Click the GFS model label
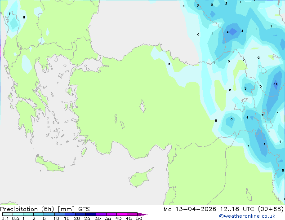Image resolution: width=285 pixels, height=220 pixels. click(84, 209)
